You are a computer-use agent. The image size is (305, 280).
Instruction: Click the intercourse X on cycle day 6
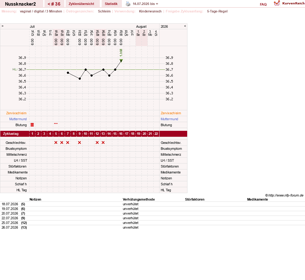point(62,143)
